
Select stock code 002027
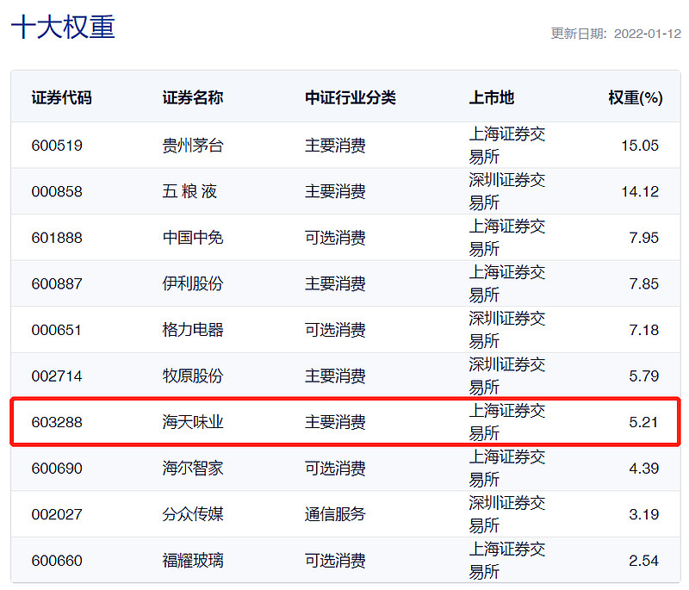(x=57, y=514)
